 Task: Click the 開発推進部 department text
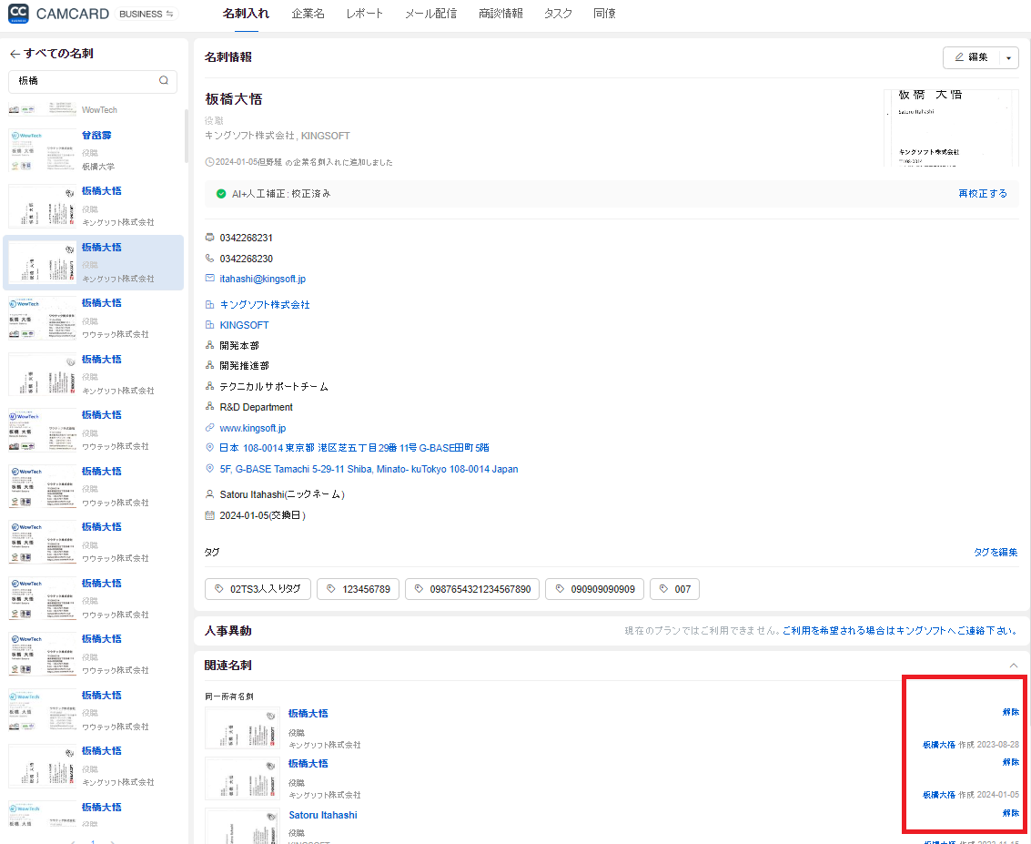244,366
